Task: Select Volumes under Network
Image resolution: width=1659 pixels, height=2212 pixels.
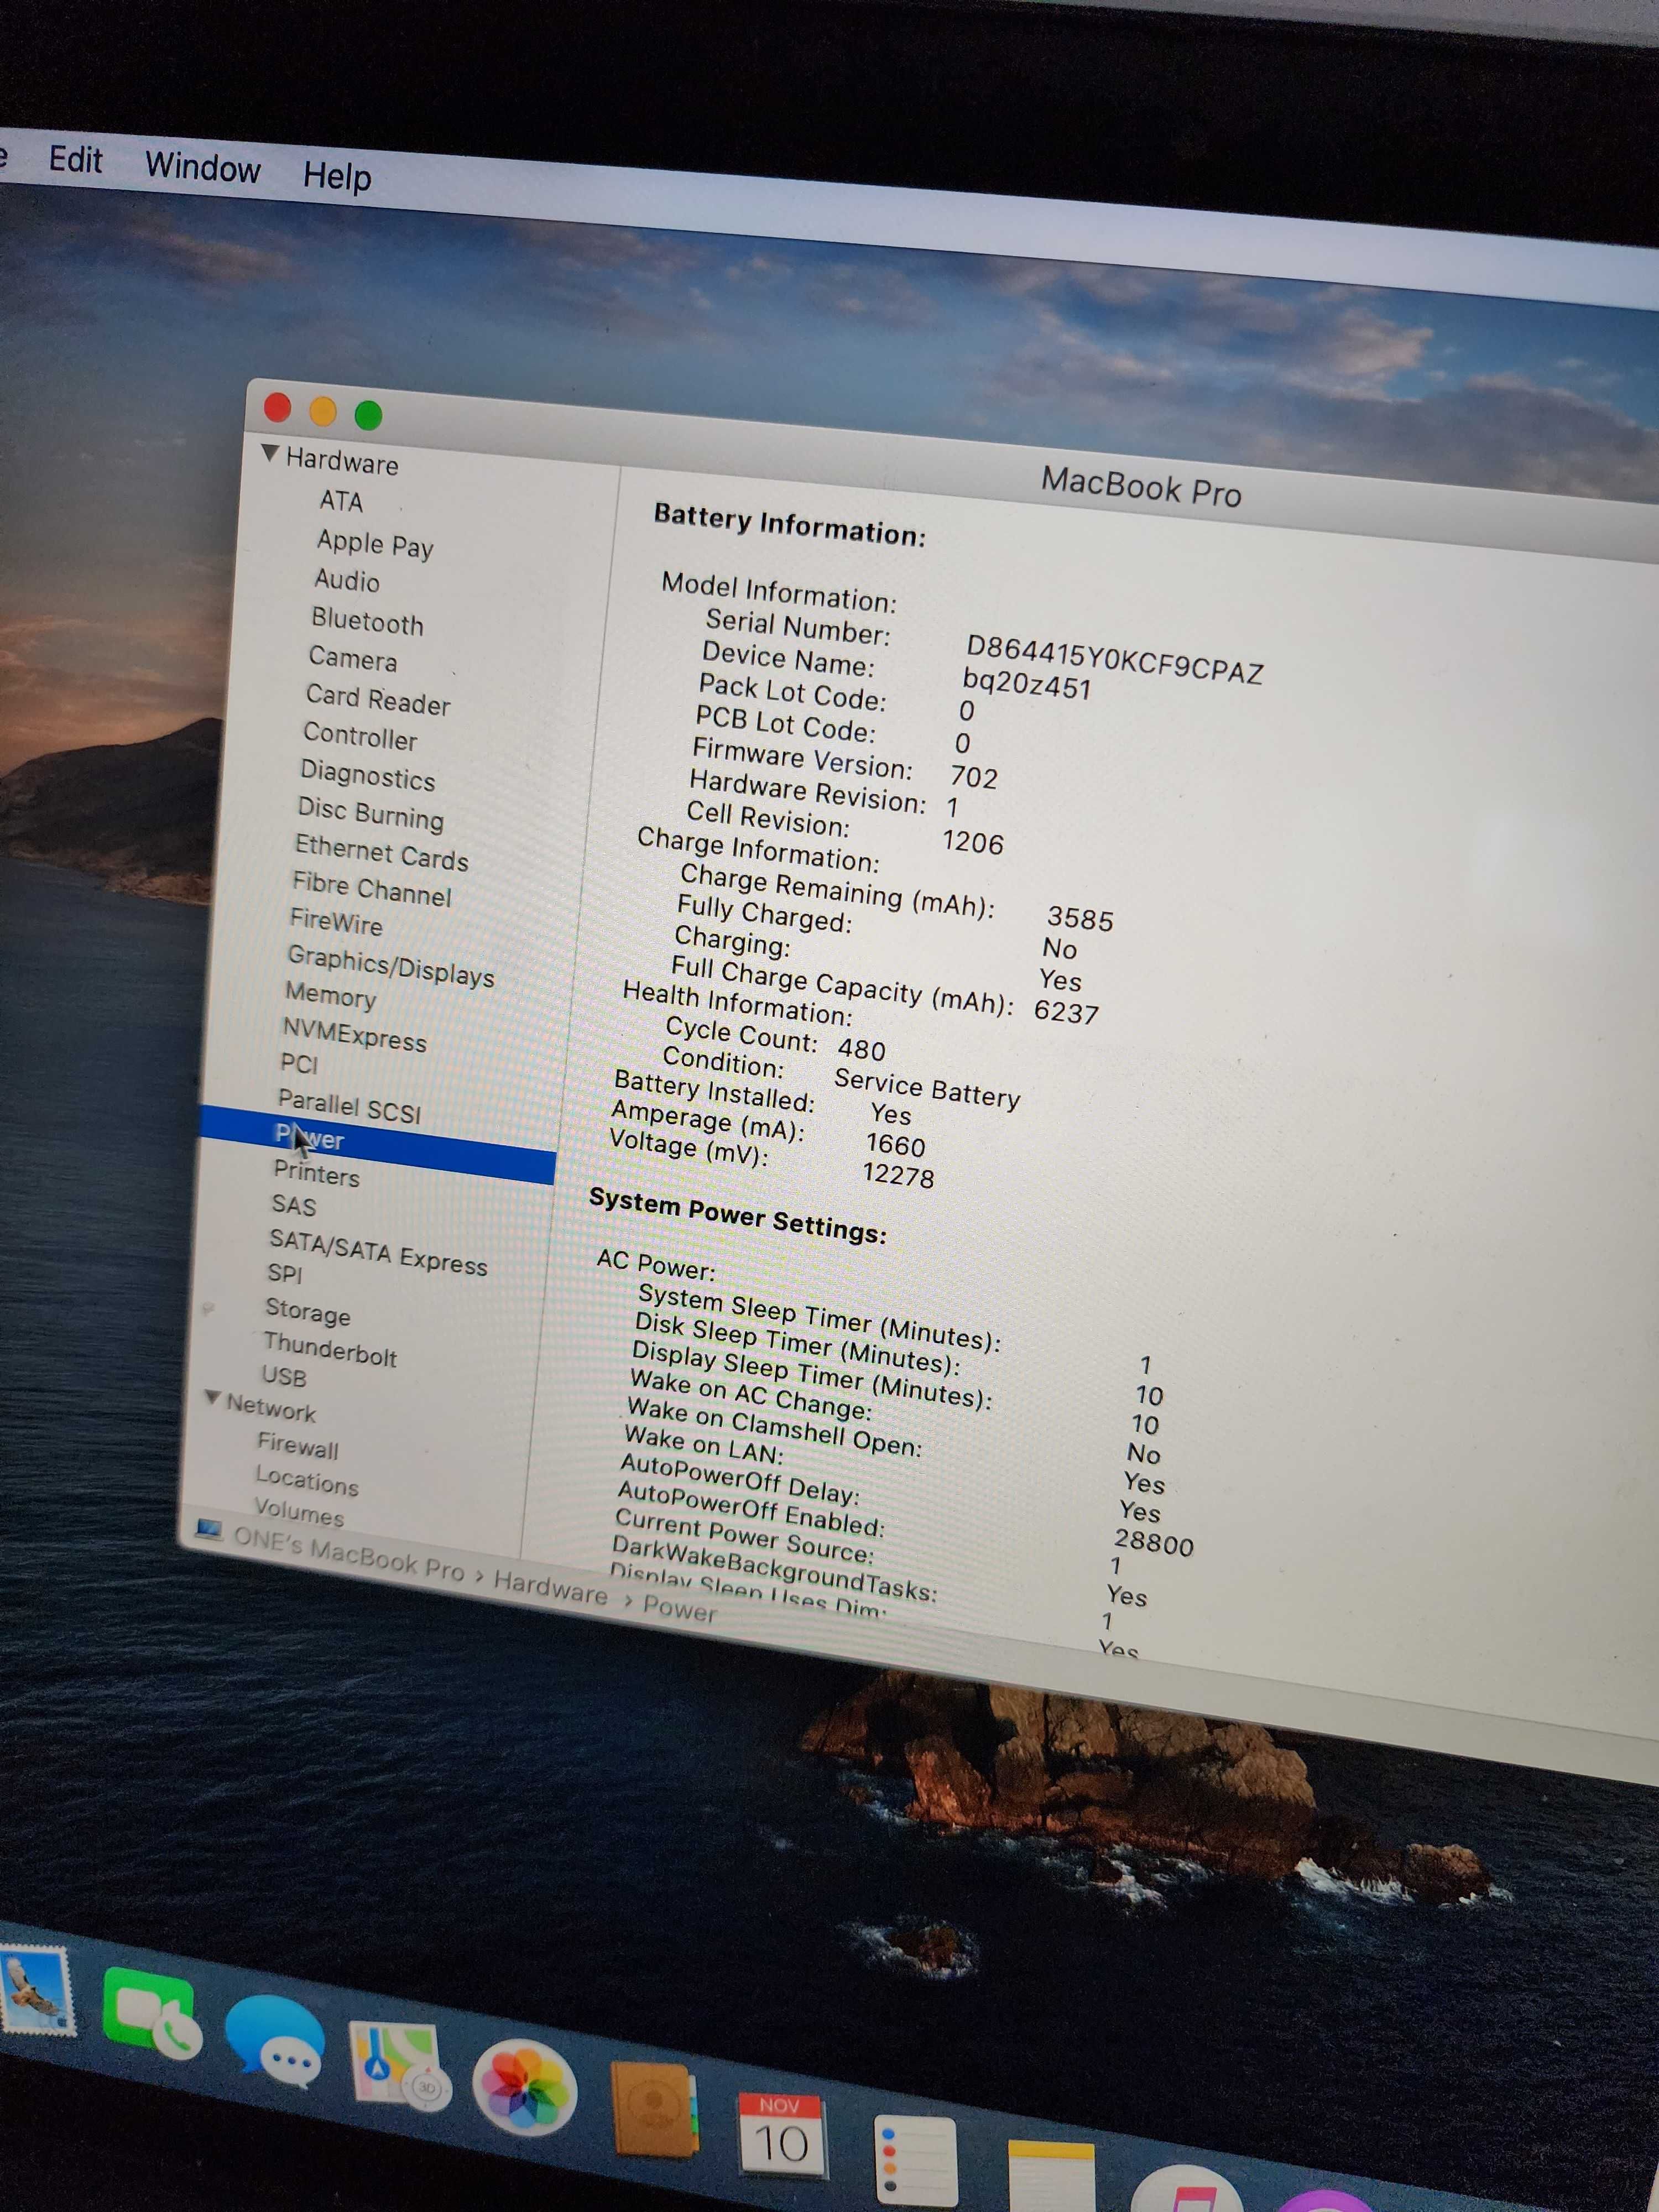Action: click(x=298, y=1512)
